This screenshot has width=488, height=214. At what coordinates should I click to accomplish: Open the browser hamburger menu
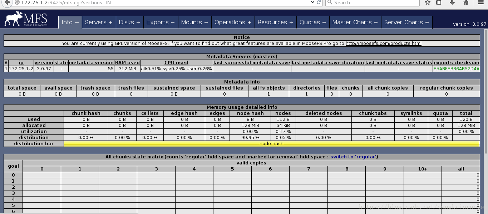pos(480,2)
